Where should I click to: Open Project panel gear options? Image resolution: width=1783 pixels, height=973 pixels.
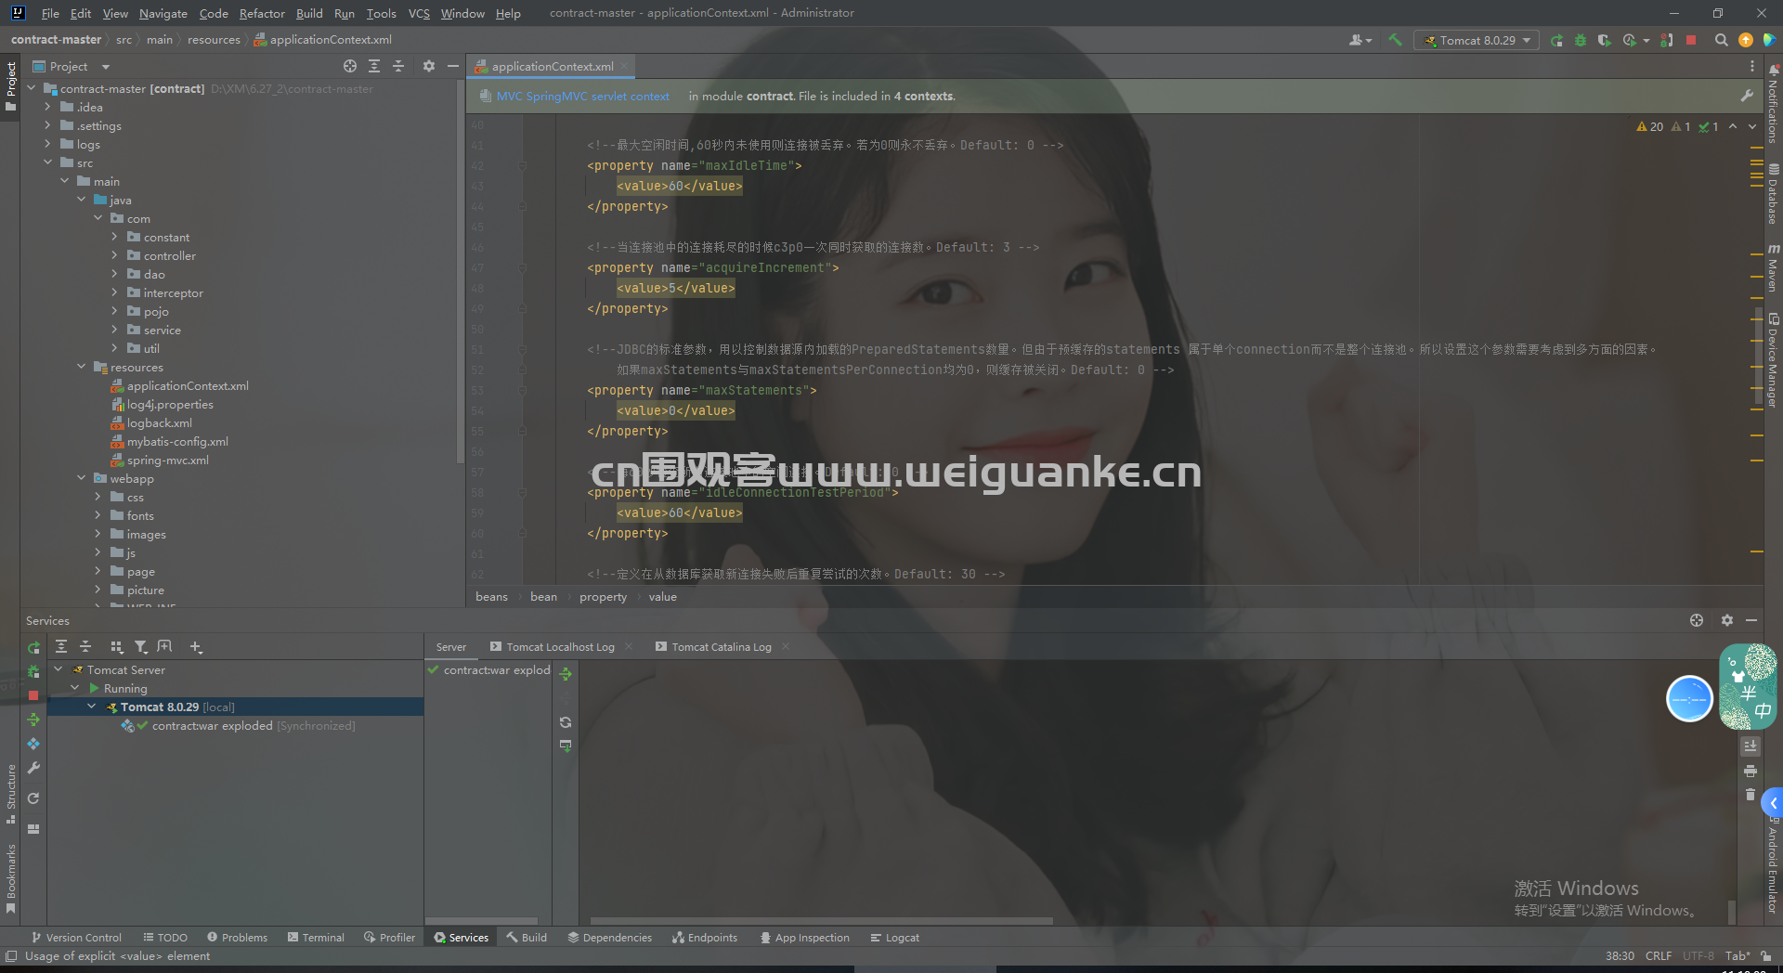tap(428, 66)
